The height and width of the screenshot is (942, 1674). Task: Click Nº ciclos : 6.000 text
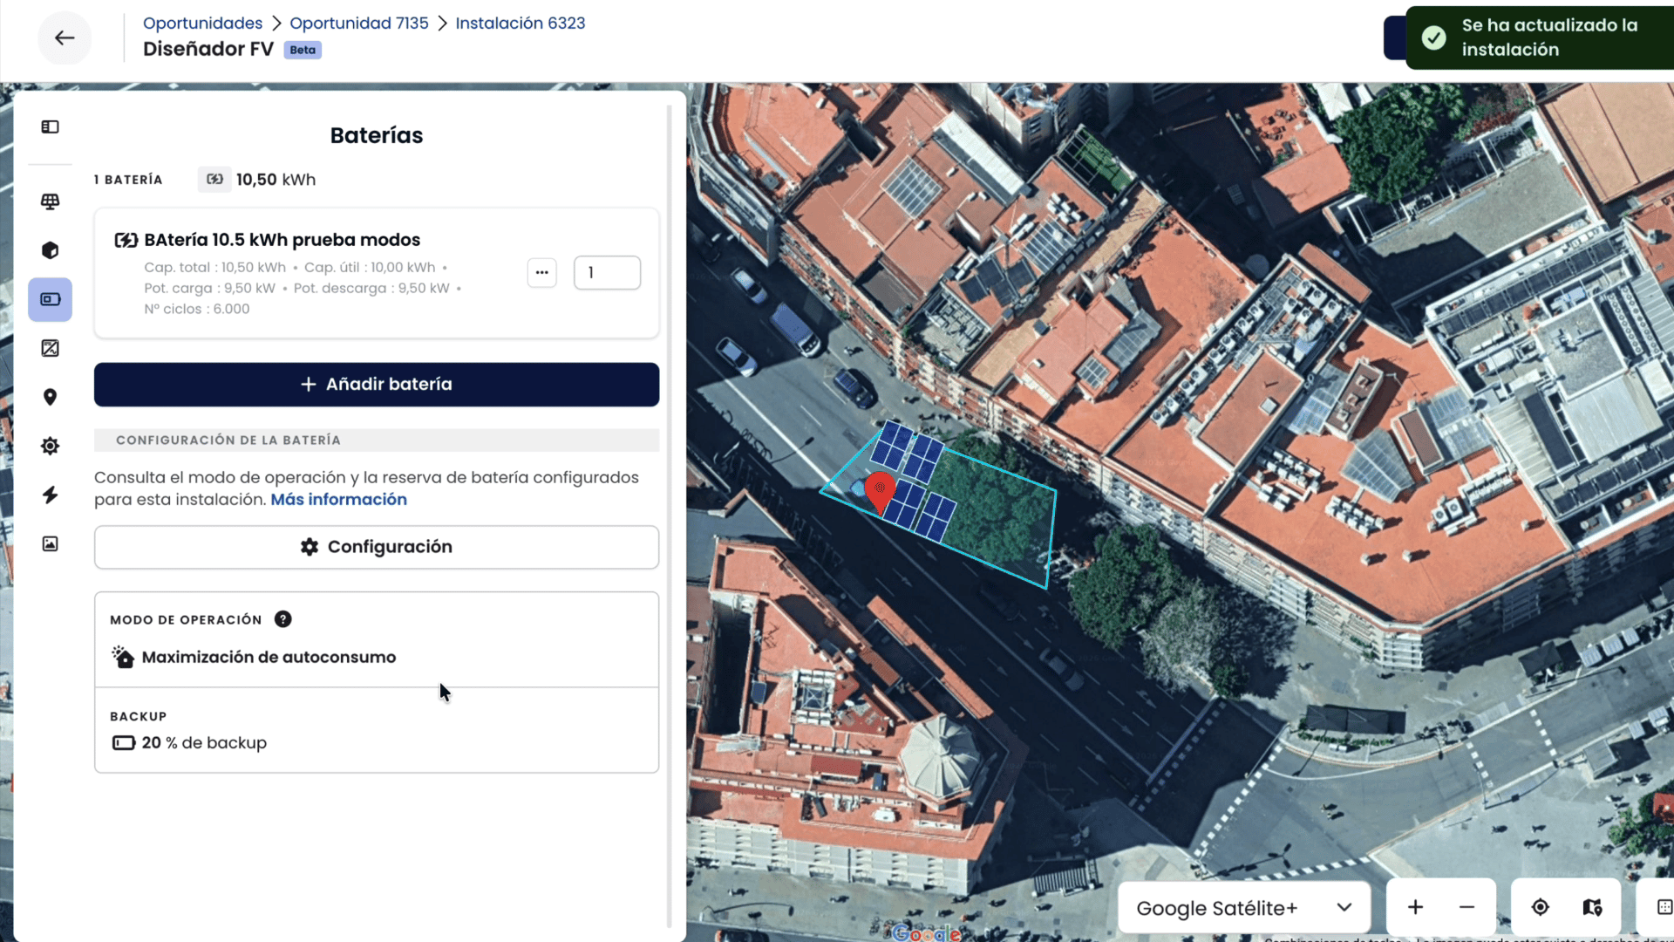[197, 309]
